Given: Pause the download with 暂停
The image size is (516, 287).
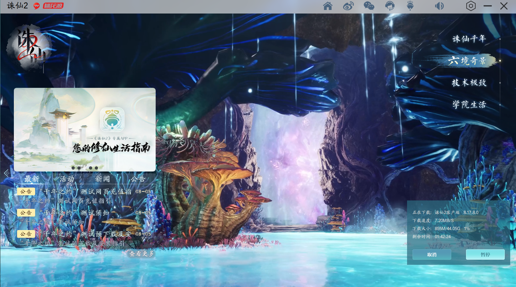Looking at the screenshot, I should point(485,255).
